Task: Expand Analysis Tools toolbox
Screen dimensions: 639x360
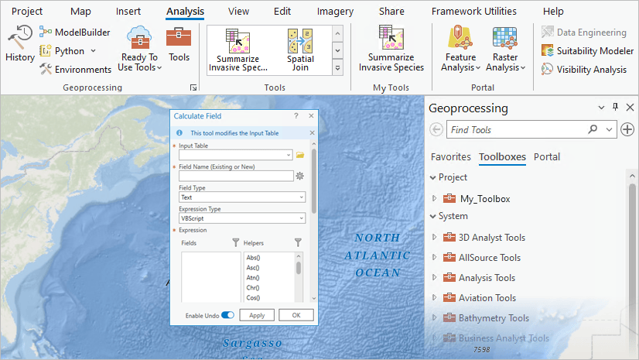Action: coord(435,278)
